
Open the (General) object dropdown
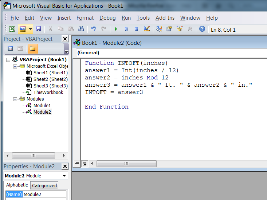pyautogui.click(x=172, y=52)
